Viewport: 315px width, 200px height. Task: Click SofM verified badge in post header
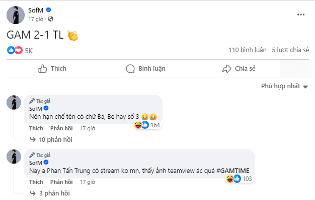point(48,10)
